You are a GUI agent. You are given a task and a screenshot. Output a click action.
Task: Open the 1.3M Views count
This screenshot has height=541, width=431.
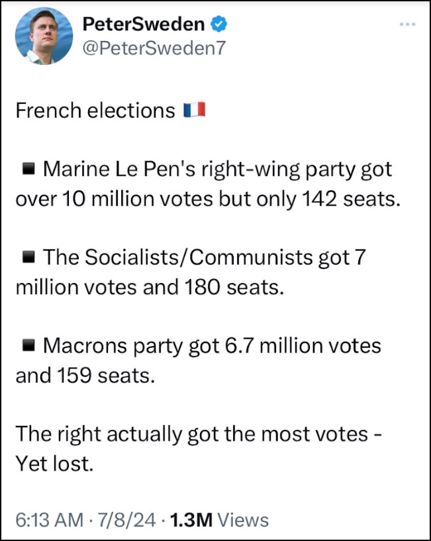point(219,520)
